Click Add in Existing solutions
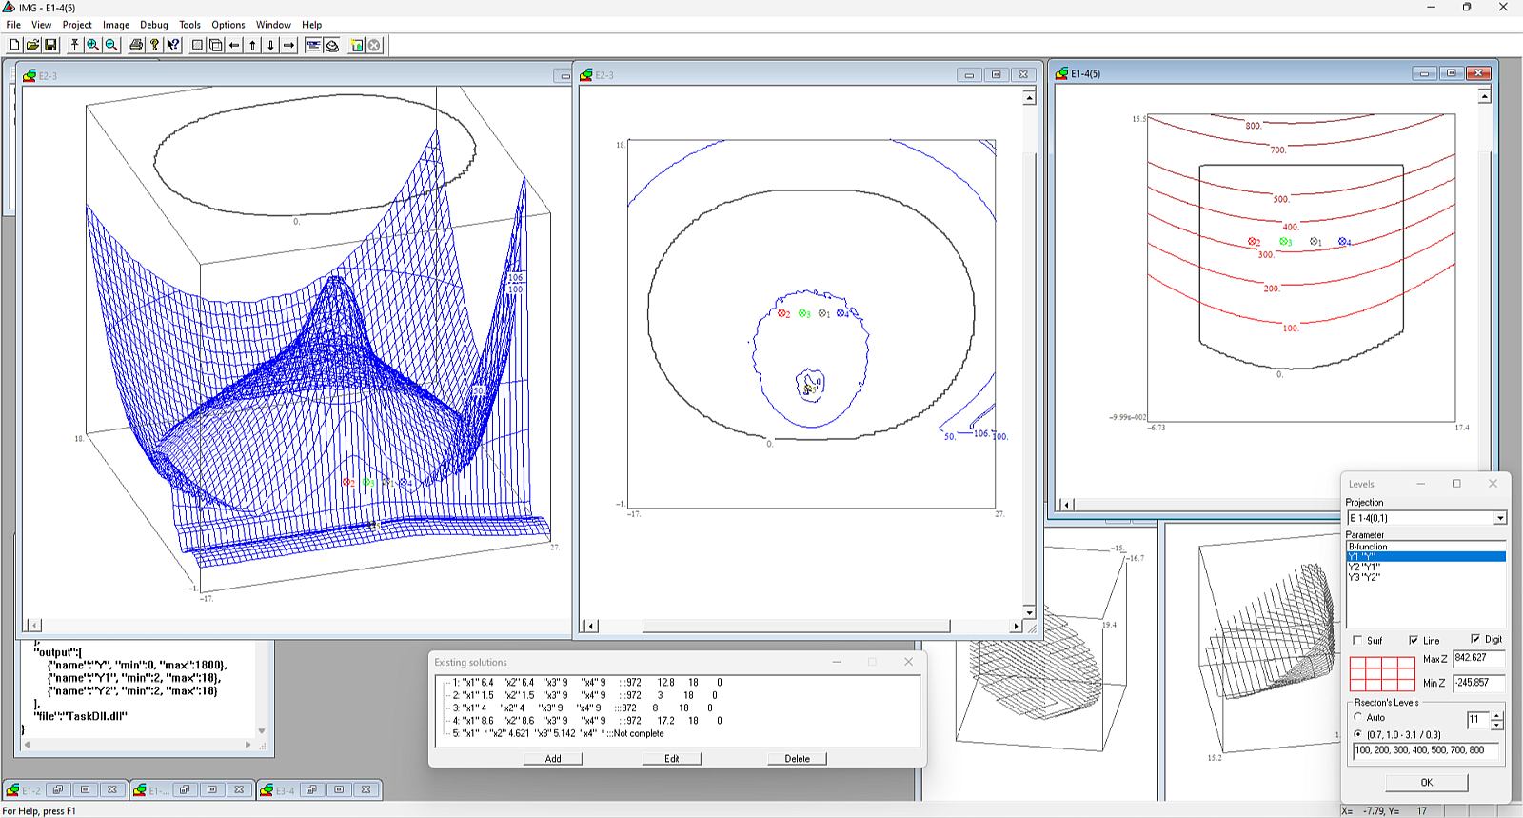 (553, 759)
